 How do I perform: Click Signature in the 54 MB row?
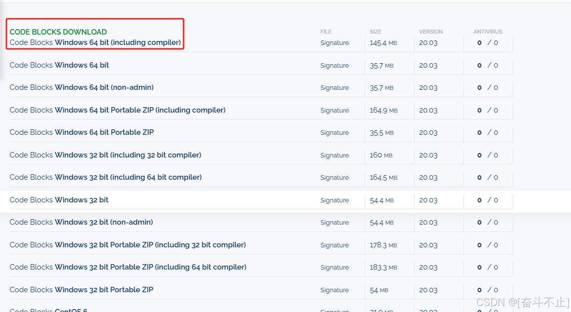click(335, 290)
